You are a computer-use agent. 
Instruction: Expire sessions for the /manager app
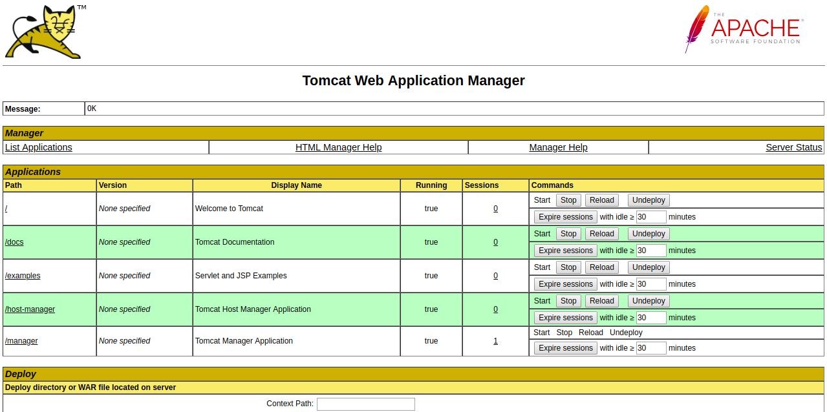coord(565,348)
